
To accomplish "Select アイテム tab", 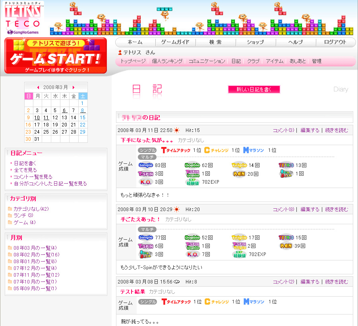I will 275,61.
